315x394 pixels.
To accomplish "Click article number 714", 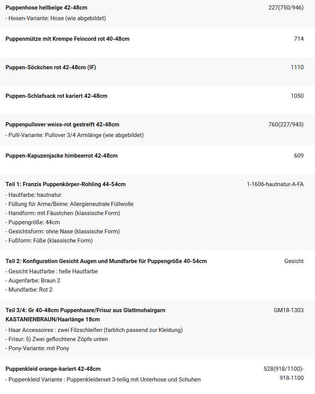I will pyautogui.click(x=299, y=39).
